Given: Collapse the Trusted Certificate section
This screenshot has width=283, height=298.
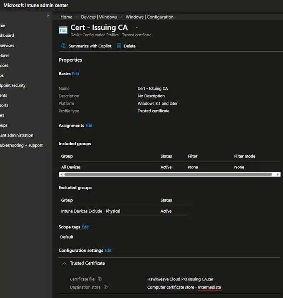Looking at the screenshot, I should coord(65,263).
